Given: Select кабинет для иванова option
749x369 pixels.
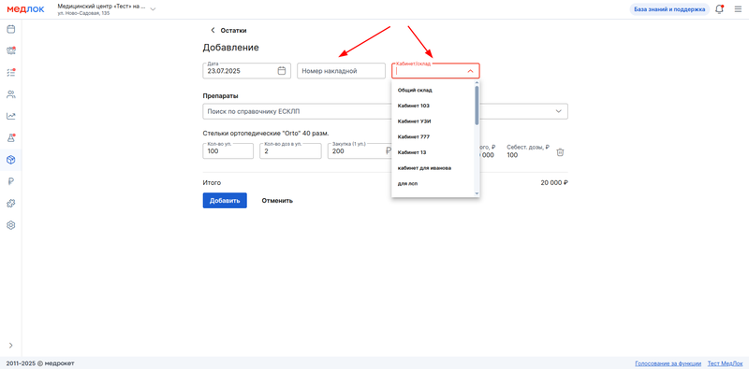Looking at the screenshot, I should click(x=433, y=168).
